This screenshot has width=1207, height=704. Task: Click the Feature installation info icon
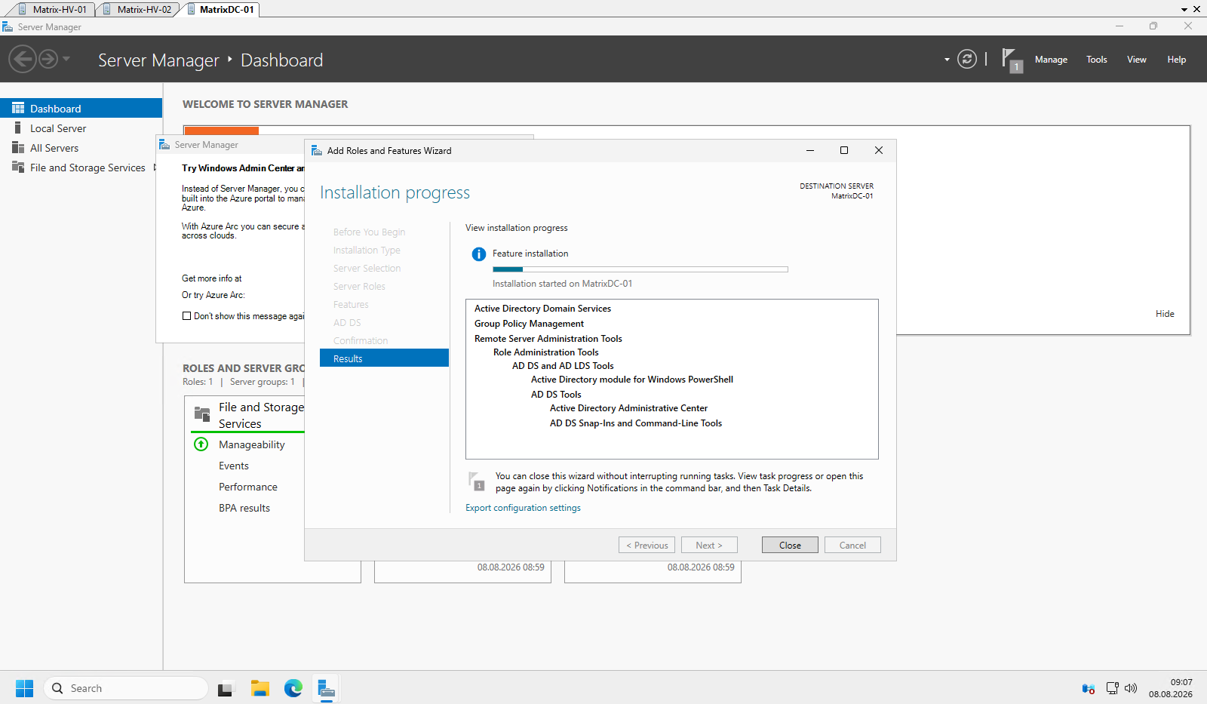tap(478, 254)
